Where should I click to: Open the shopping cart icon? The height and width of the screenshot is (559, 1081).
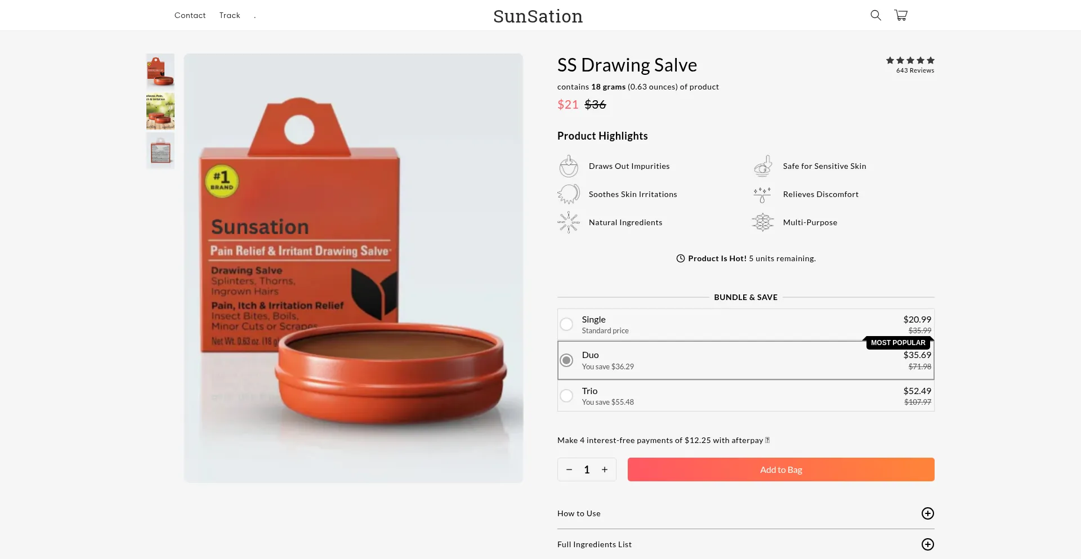pos(901,15)
